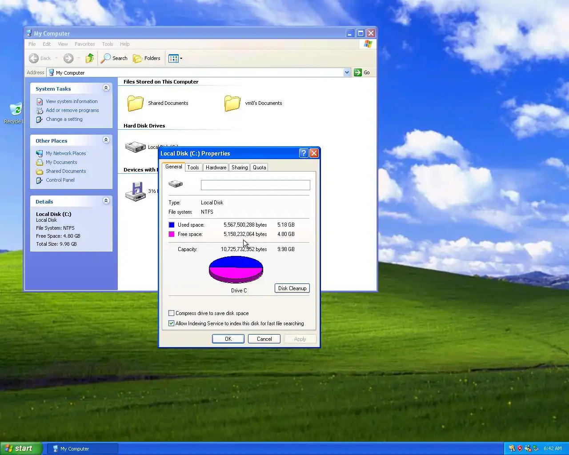The image size is (569, 455).
Task: Collapse the Details panel
Action: click(106, 201)
